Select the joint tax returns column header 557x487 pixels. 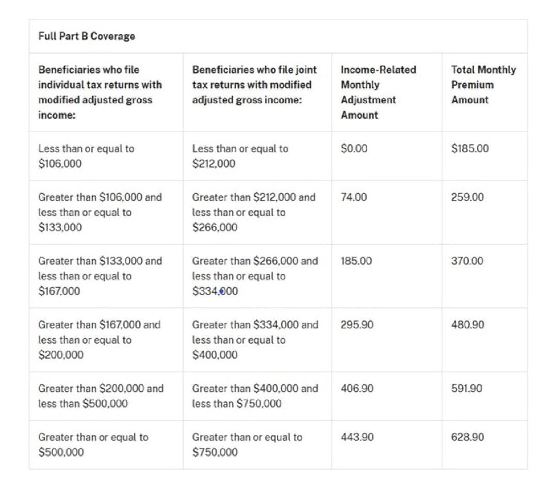click(254, 85)
